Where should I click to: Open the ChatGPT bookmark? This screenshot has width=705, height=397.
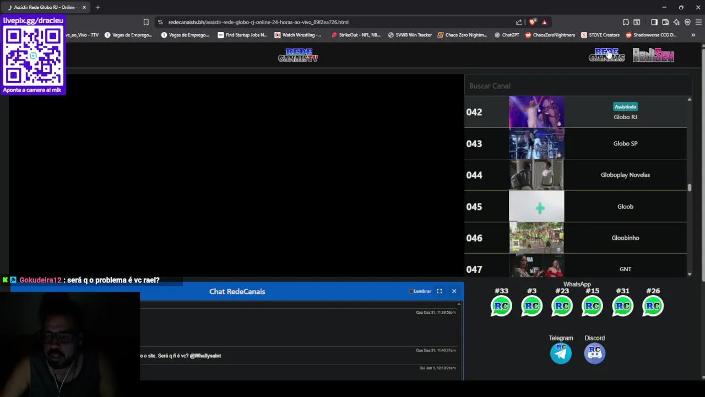tap(507, 35)
